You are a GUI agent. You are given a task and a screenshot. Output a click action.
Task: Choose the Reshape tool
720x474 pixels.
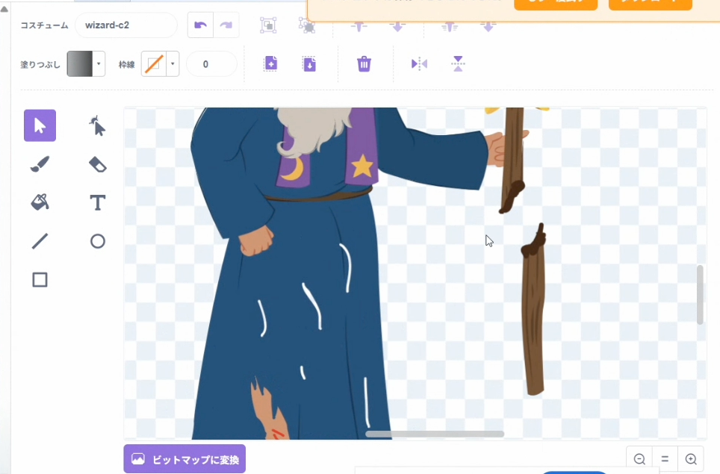[97, 125]
